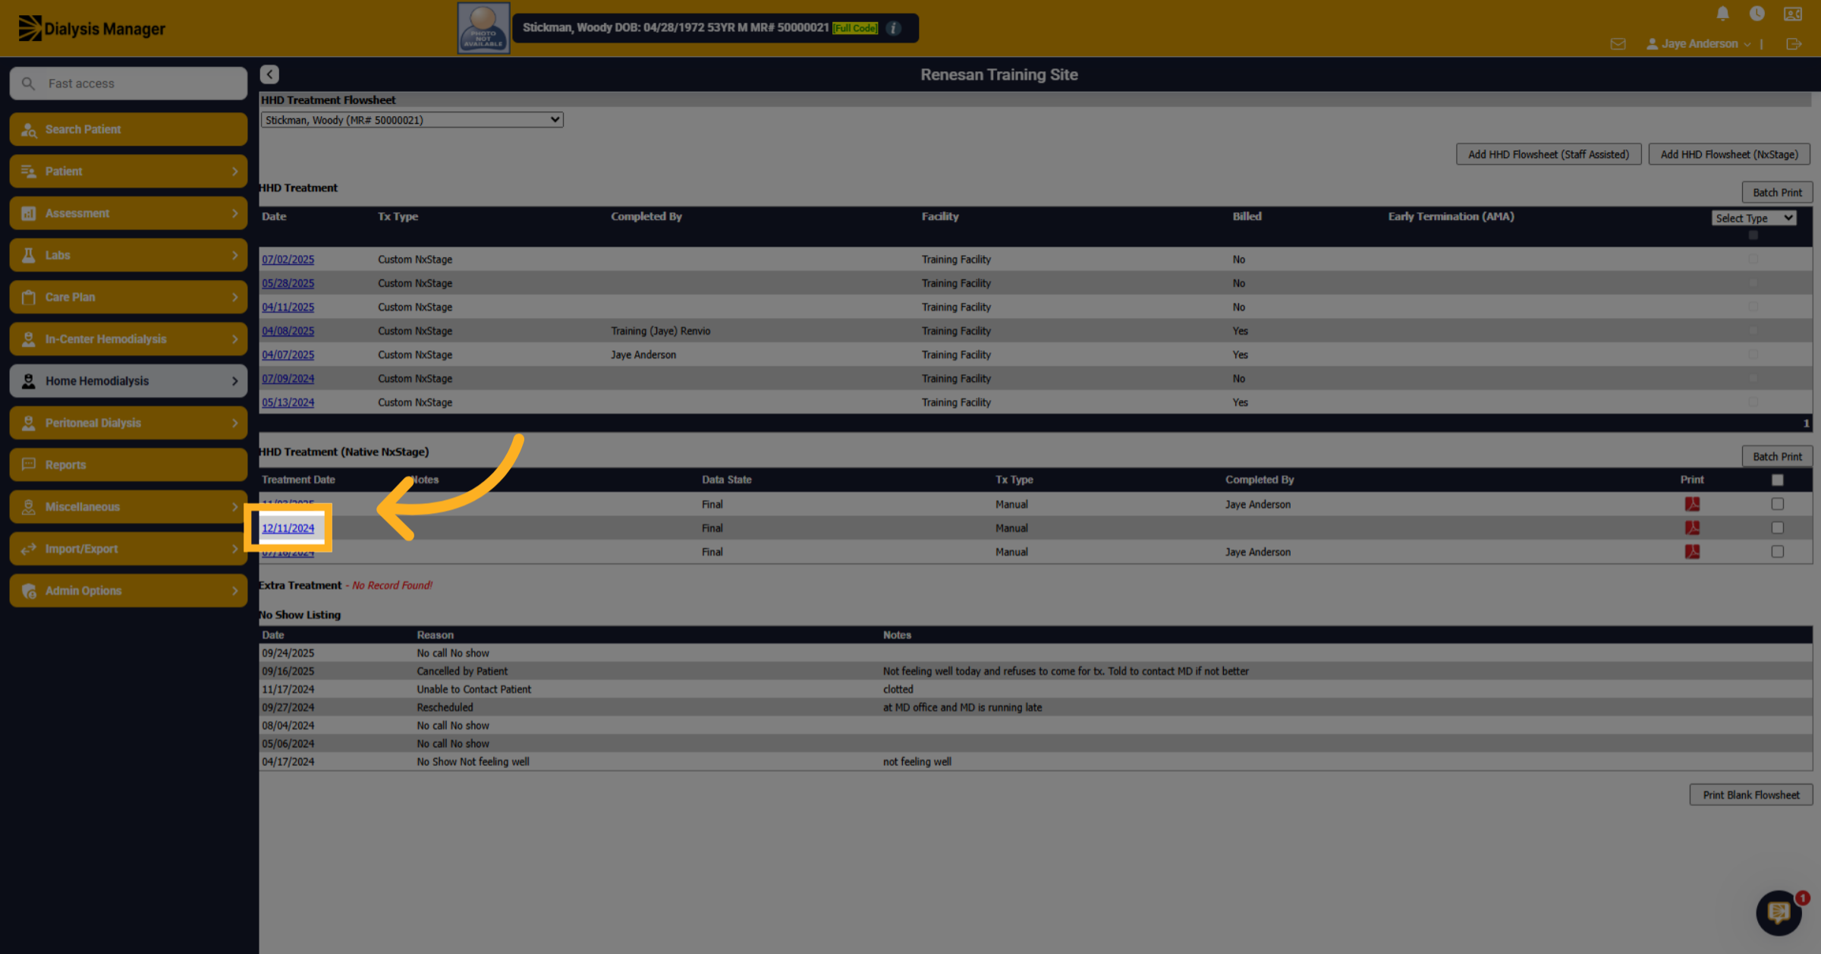Image resolution: width=1821 pixels, height=954 pixels.
Task: Click the patient info icon
Action: [x=894, y=28]
